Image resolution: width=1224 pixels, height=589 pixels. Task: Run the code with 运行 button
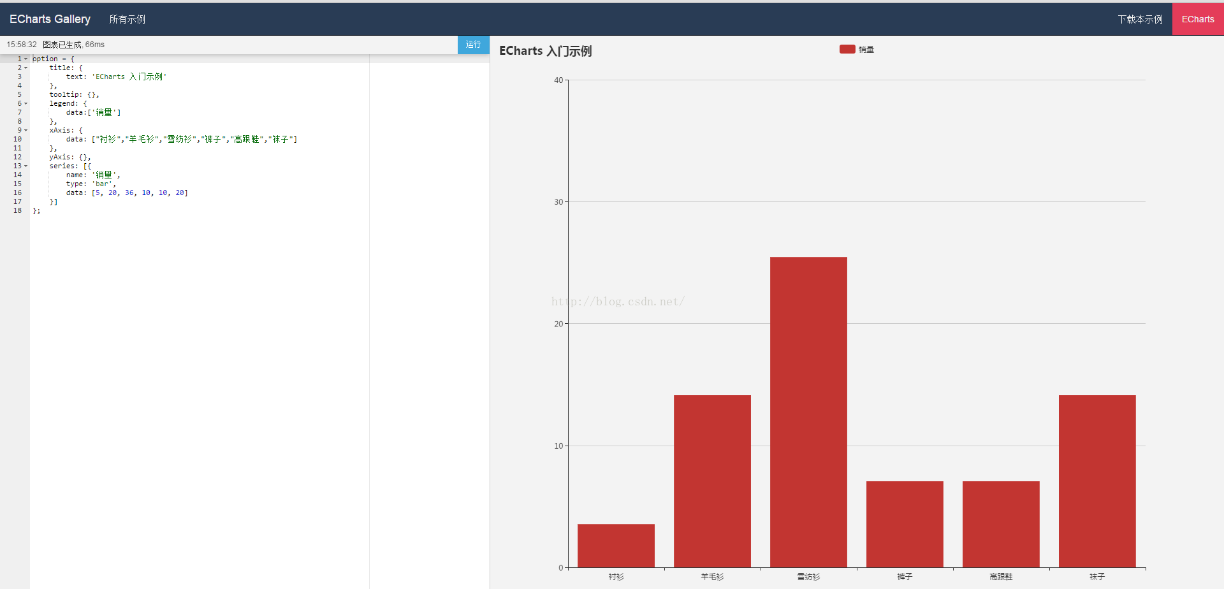473,45
